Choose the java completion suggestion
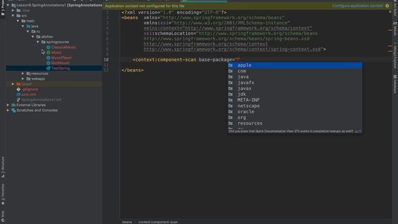398x224 pixels. click(x=295, y=77)
